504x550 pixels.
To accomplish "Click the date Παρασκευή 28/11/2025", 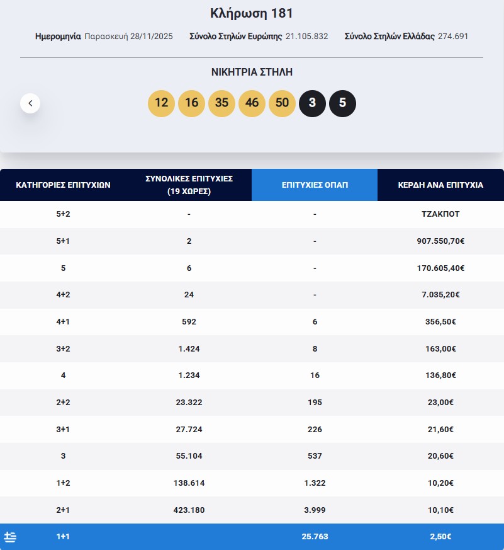I will pos(128,37).
